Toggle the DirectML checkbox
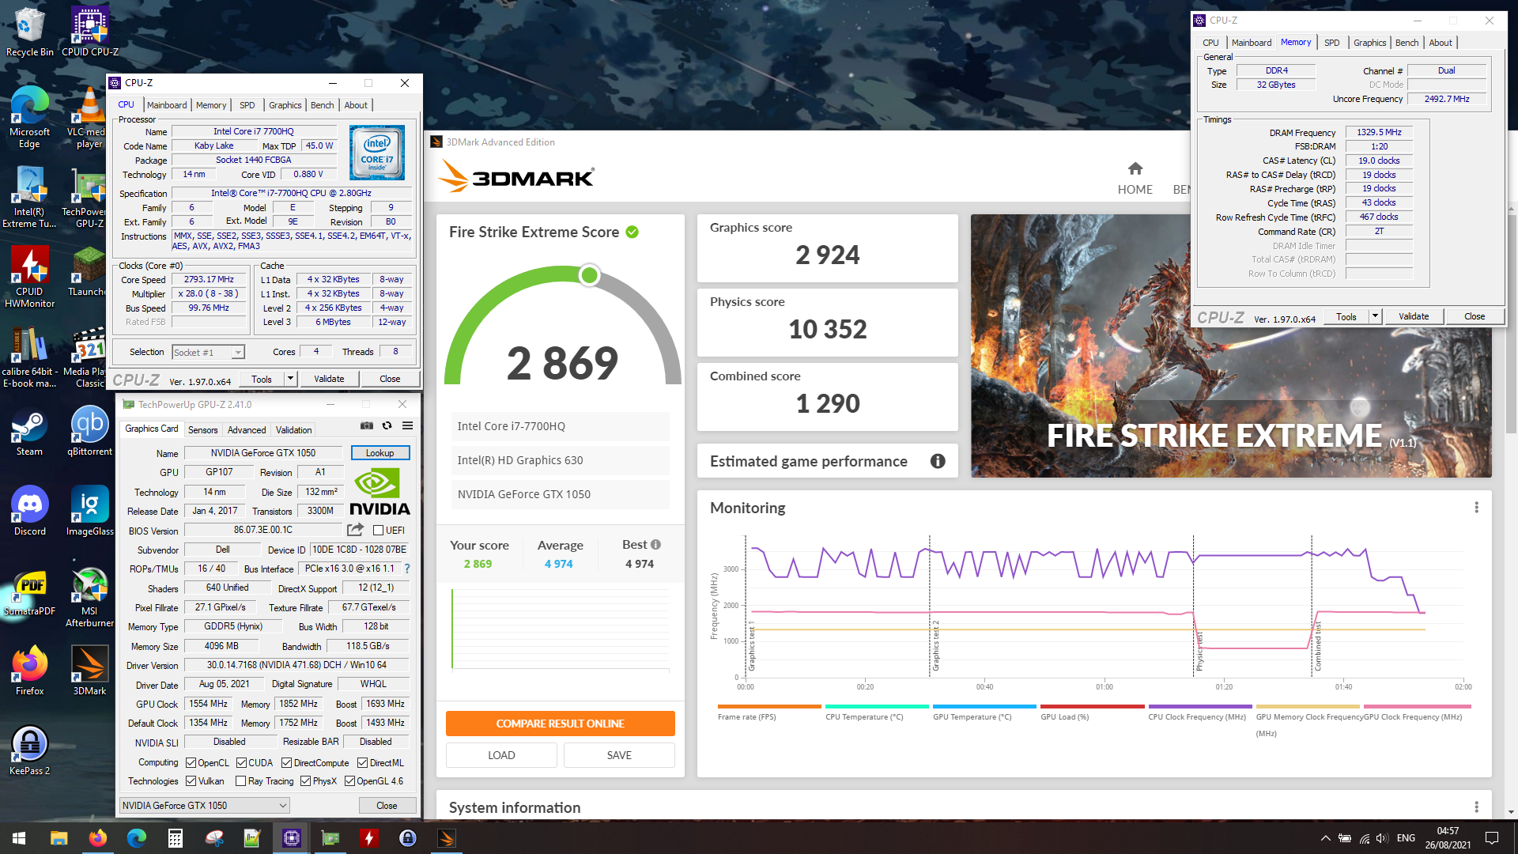This screenshot has width=1518, height=854. (x=362, y=763)
